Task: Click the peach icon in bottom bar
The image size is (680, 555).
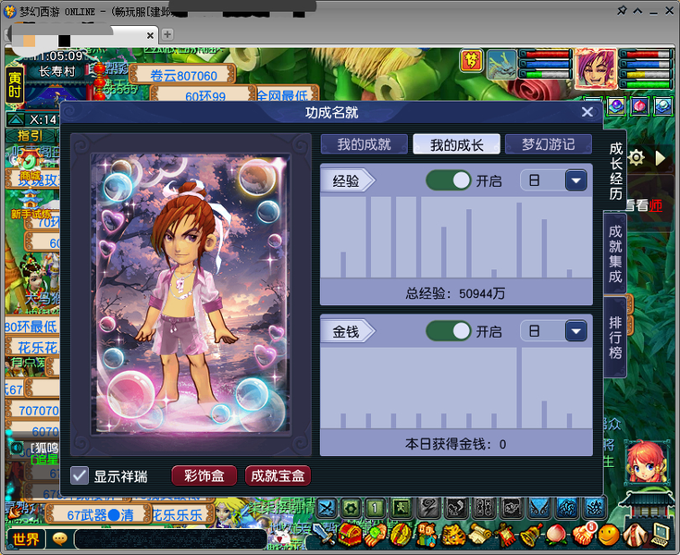Action: [557, 535]
